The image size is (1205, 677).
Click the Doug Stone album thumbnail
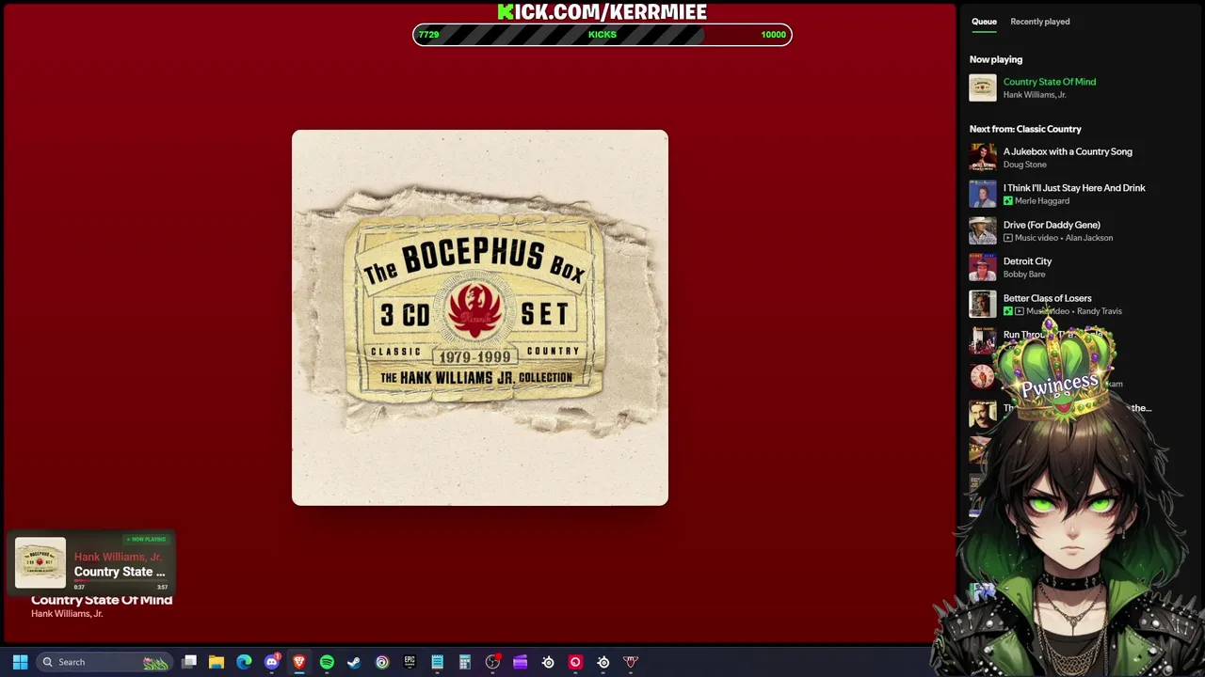tap(983, 157)
